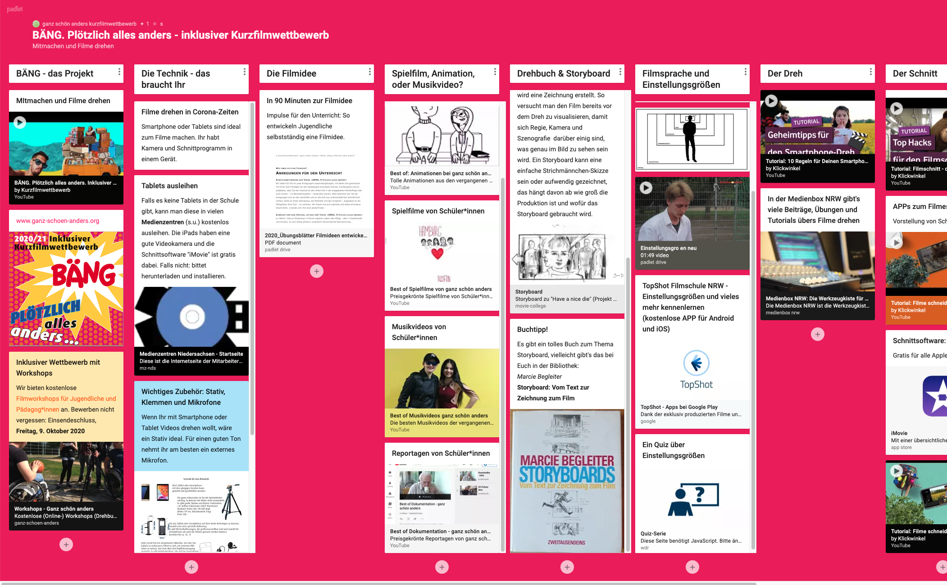Play the 10 Regeln Smartphone-Dreh tutorial
947x585 pixels.
(x=771, y=101)
